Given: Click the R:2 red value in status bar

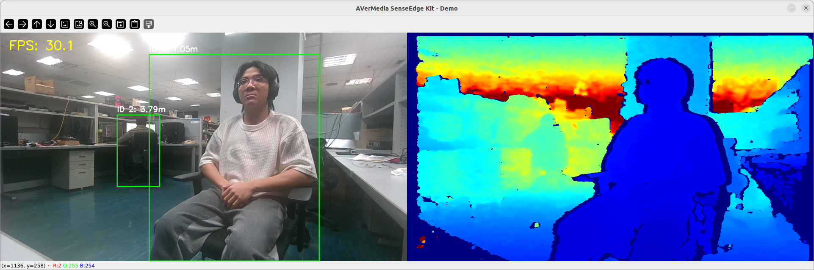Looking at the screenshot, I should click(x=57, y=266).
